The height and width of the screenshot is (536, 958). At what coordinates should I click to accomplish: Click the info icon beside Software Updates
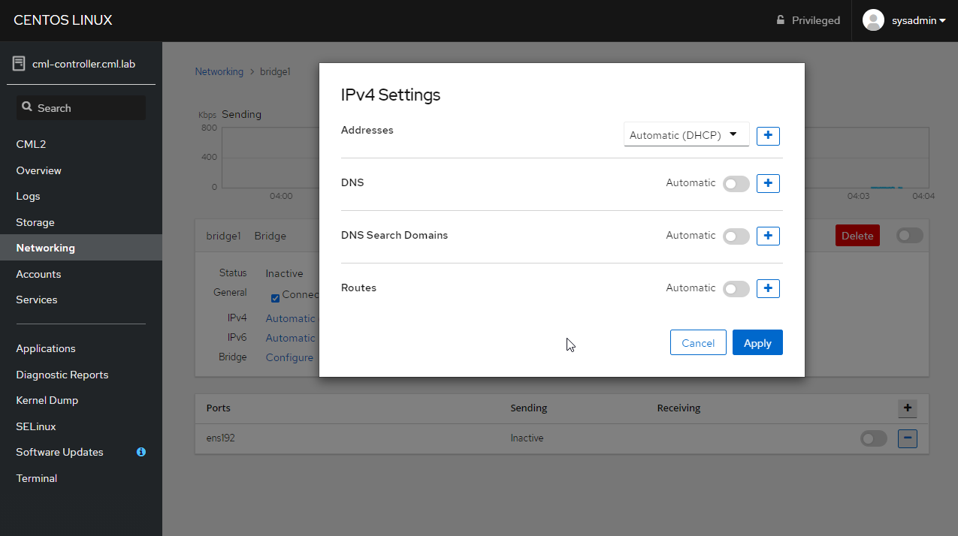click(141, 452)
